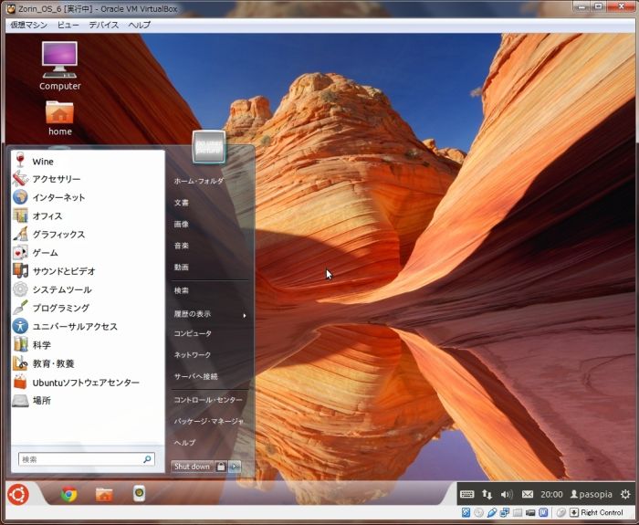Screen dimensions: 639x525
Task: Expand the 履歴の表示 submenu arrow
Action: pos(244,315)
